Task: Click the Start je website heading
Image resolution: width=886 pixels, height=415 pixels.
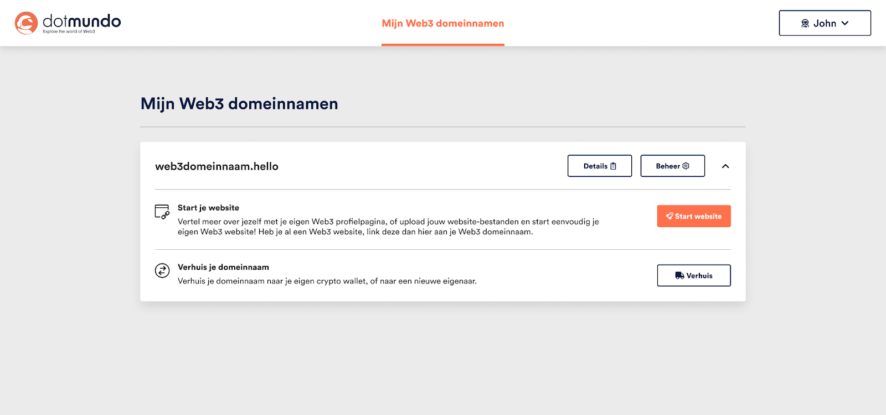Action: [208, 208]
